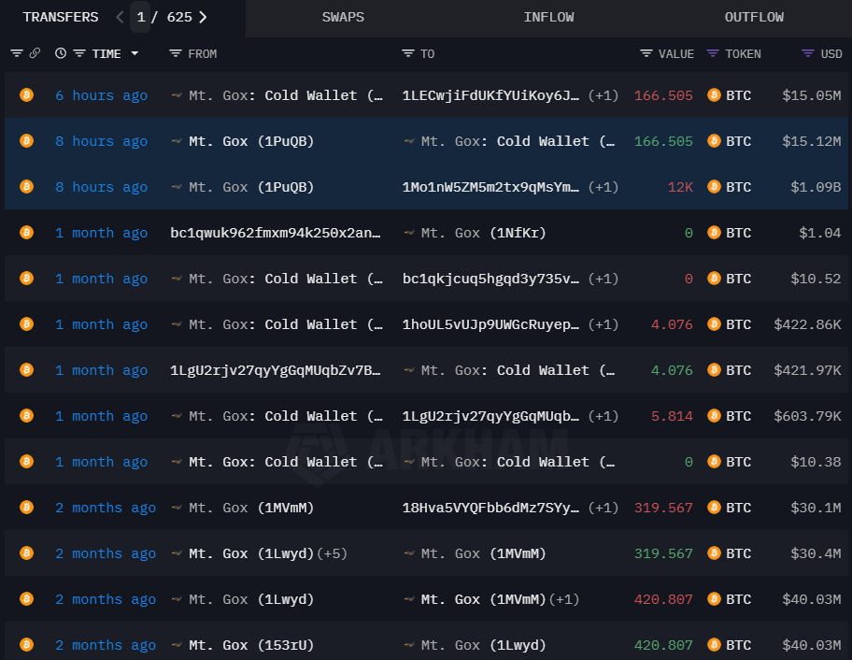This screenshot has width=852, height=660.
Task: Click the $10.38 USD amount
Action: [816, 462]
